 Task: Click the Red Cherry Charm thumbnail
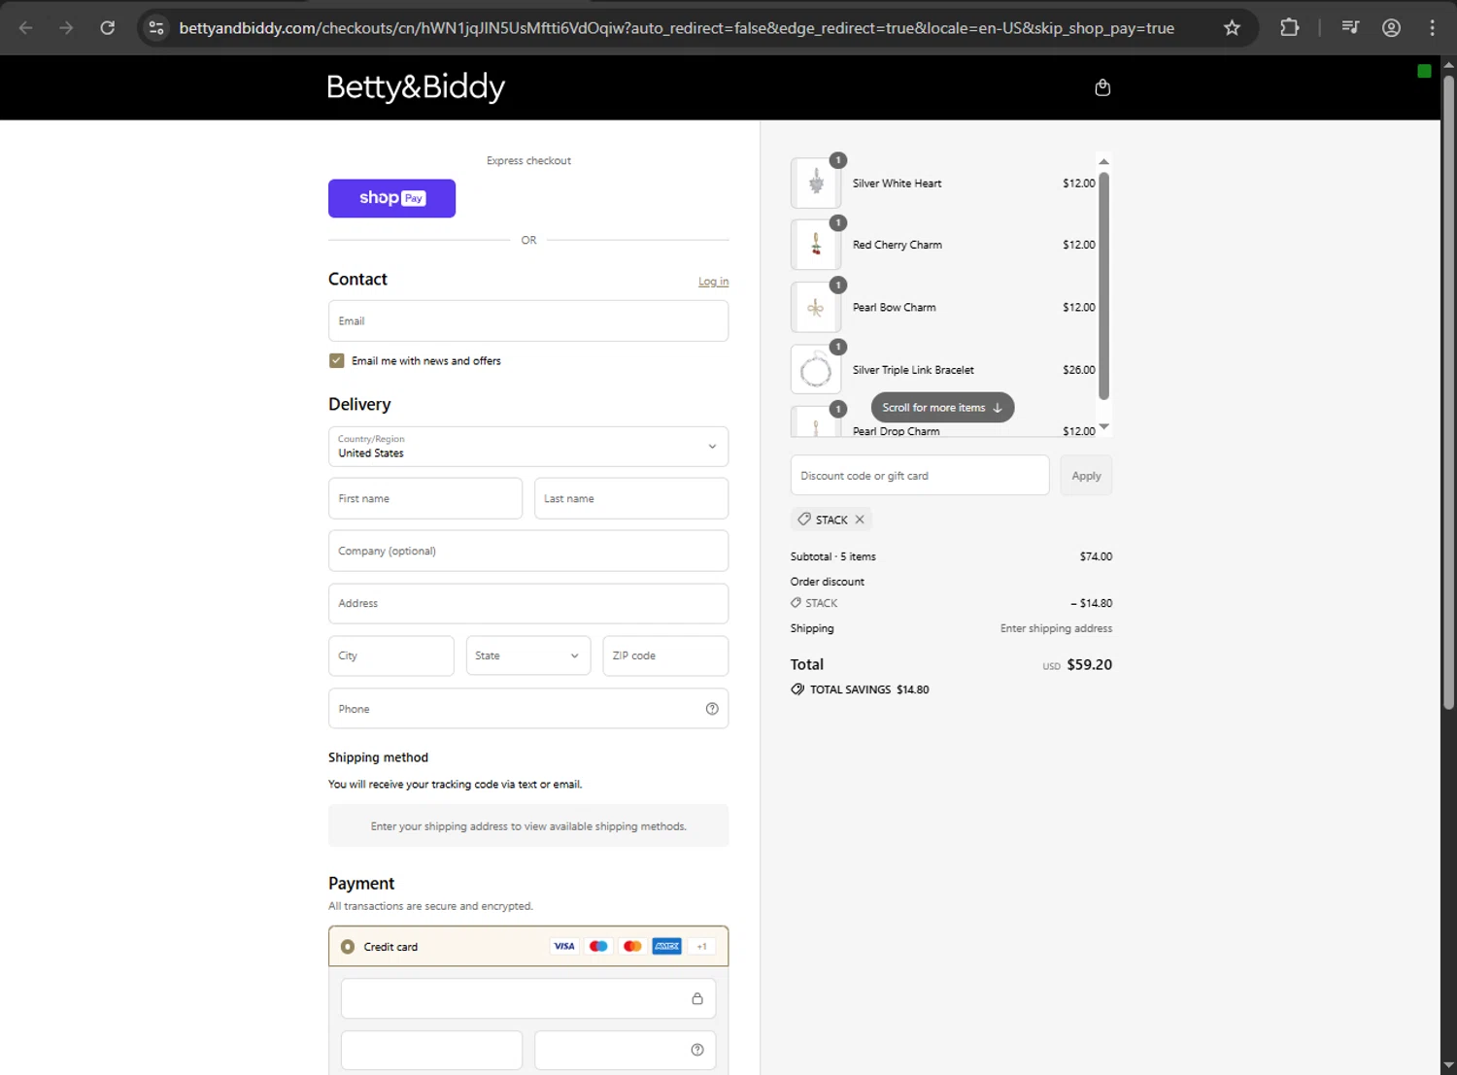coord(816,245)
